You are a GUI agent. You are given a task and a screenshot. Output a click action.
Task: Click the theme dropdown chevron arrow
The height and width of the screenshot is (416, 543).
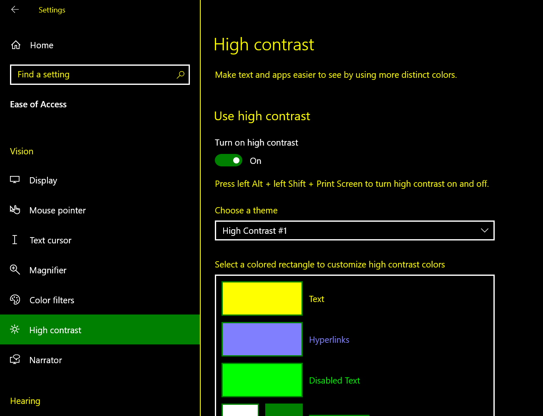(x=484, y=230)
